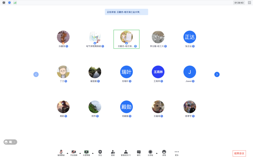The height and width of the screenshot is (158, 253).
Task: Turn on video with the camera button
Action: tap(74, 152)
